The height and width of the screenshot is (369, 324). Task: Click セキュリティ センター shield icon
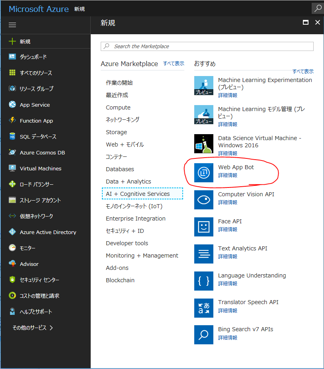pyautogui.click(x=12, y=279)
